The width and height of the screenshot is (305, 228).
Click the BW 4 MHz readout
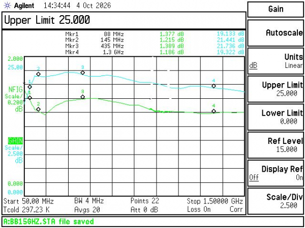pos(89,201)
